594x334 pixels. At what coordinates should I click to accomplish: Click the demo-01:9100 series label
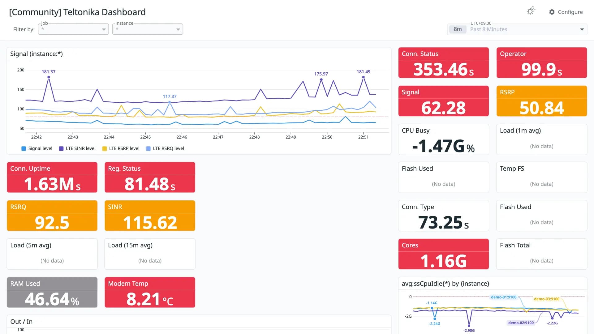click(503, 297)
